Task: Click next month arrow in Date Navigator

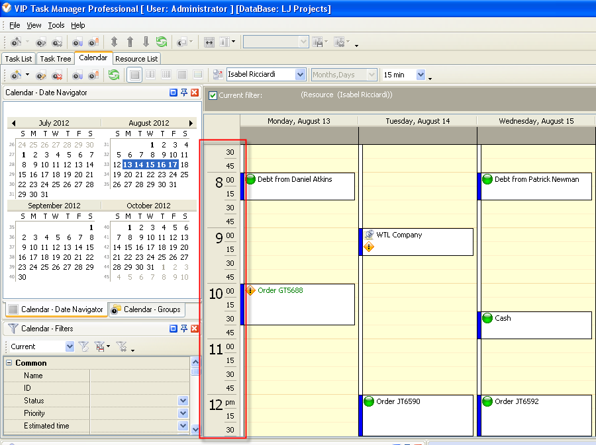Action: coord(191,123)
